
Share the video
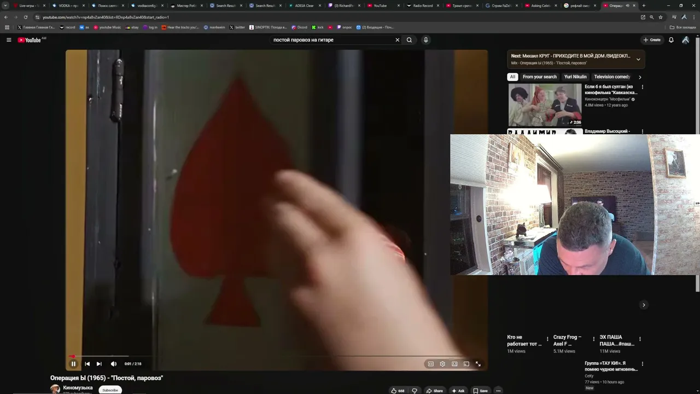coord(435,391)
